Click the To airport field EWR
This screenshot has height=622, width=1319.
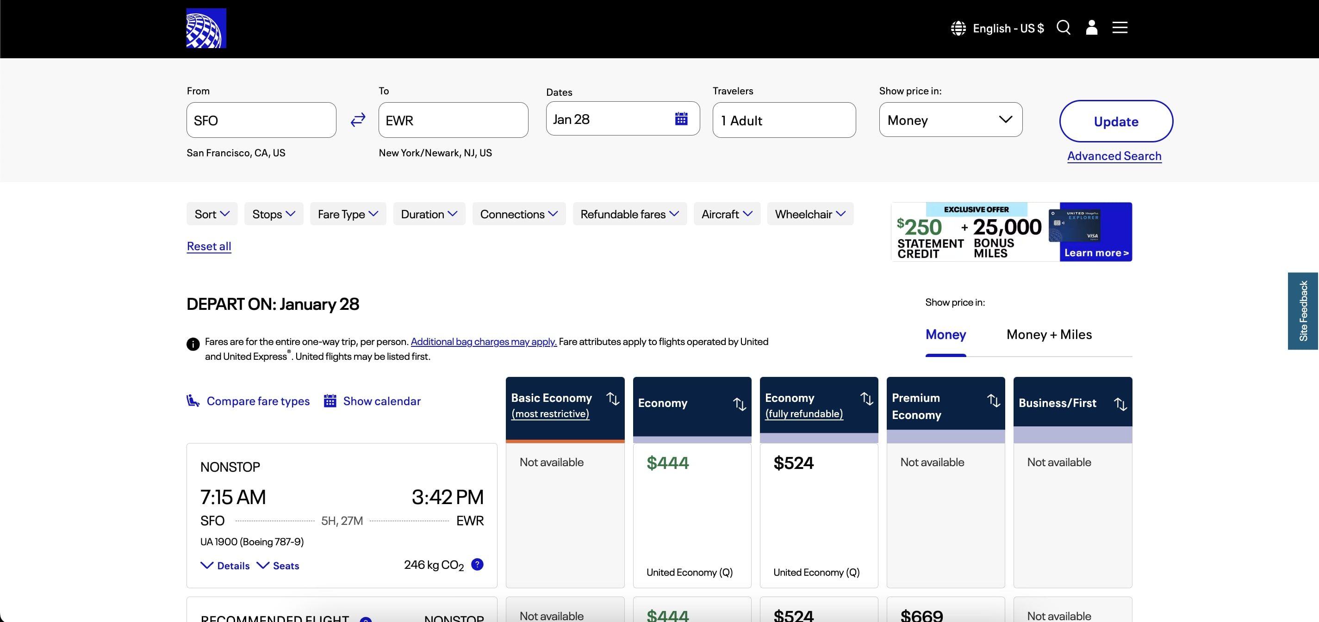click(x=453, y=120)
